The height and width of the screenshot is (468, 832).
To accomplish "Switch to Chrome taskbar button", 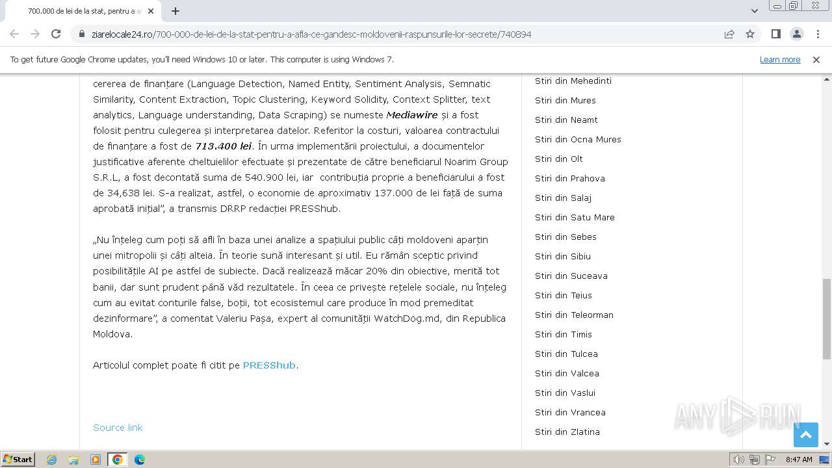I will (x=117, y=460).
